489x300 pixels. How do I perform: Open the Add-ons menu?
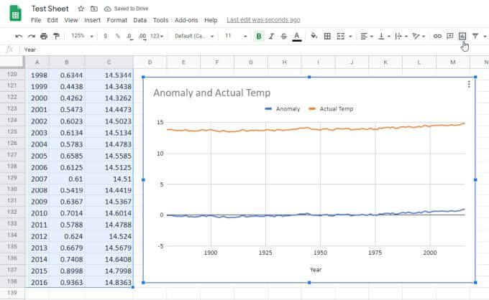(x=186, y=20)
